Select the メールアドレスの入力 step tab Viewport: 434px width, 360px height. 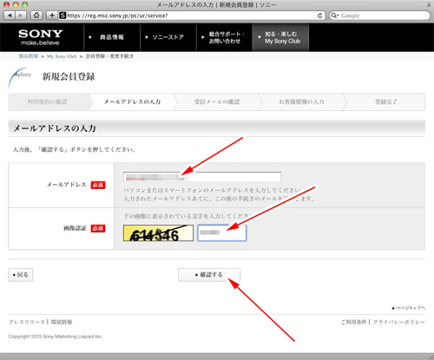point(132,101)
